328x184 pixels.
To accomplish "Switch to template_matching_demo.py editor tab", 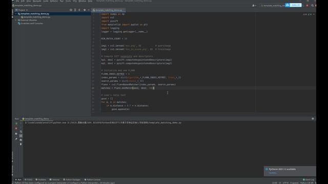I will tap(109, 10).
